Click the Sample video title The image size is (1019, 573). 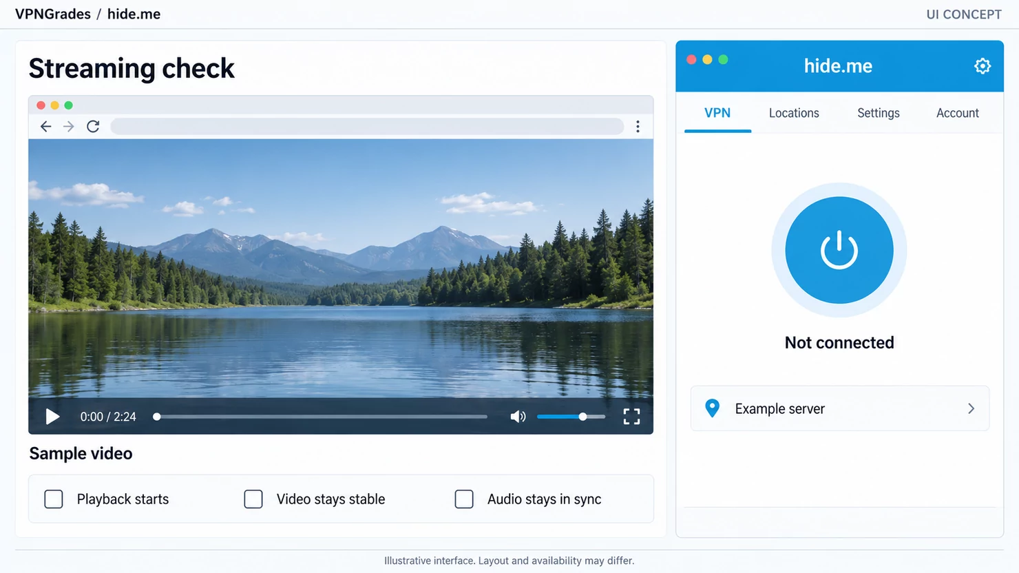pyautogui.click(x=81, y=454)
